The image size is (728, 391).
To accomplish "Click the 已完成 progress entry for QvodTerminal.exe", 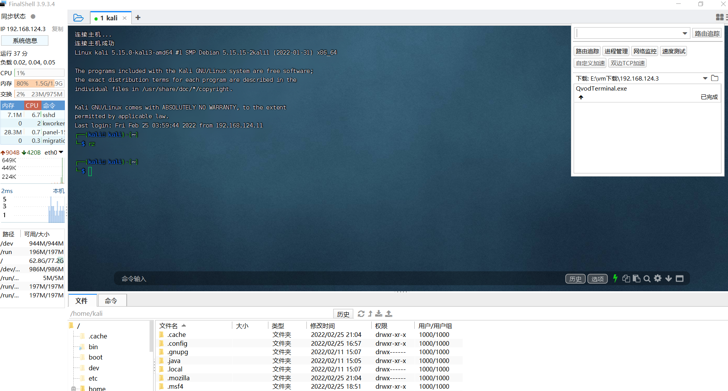I will [709, 97].
